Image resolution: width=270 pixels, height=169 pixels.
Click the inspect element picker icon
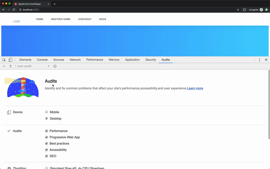coord(4,60)
